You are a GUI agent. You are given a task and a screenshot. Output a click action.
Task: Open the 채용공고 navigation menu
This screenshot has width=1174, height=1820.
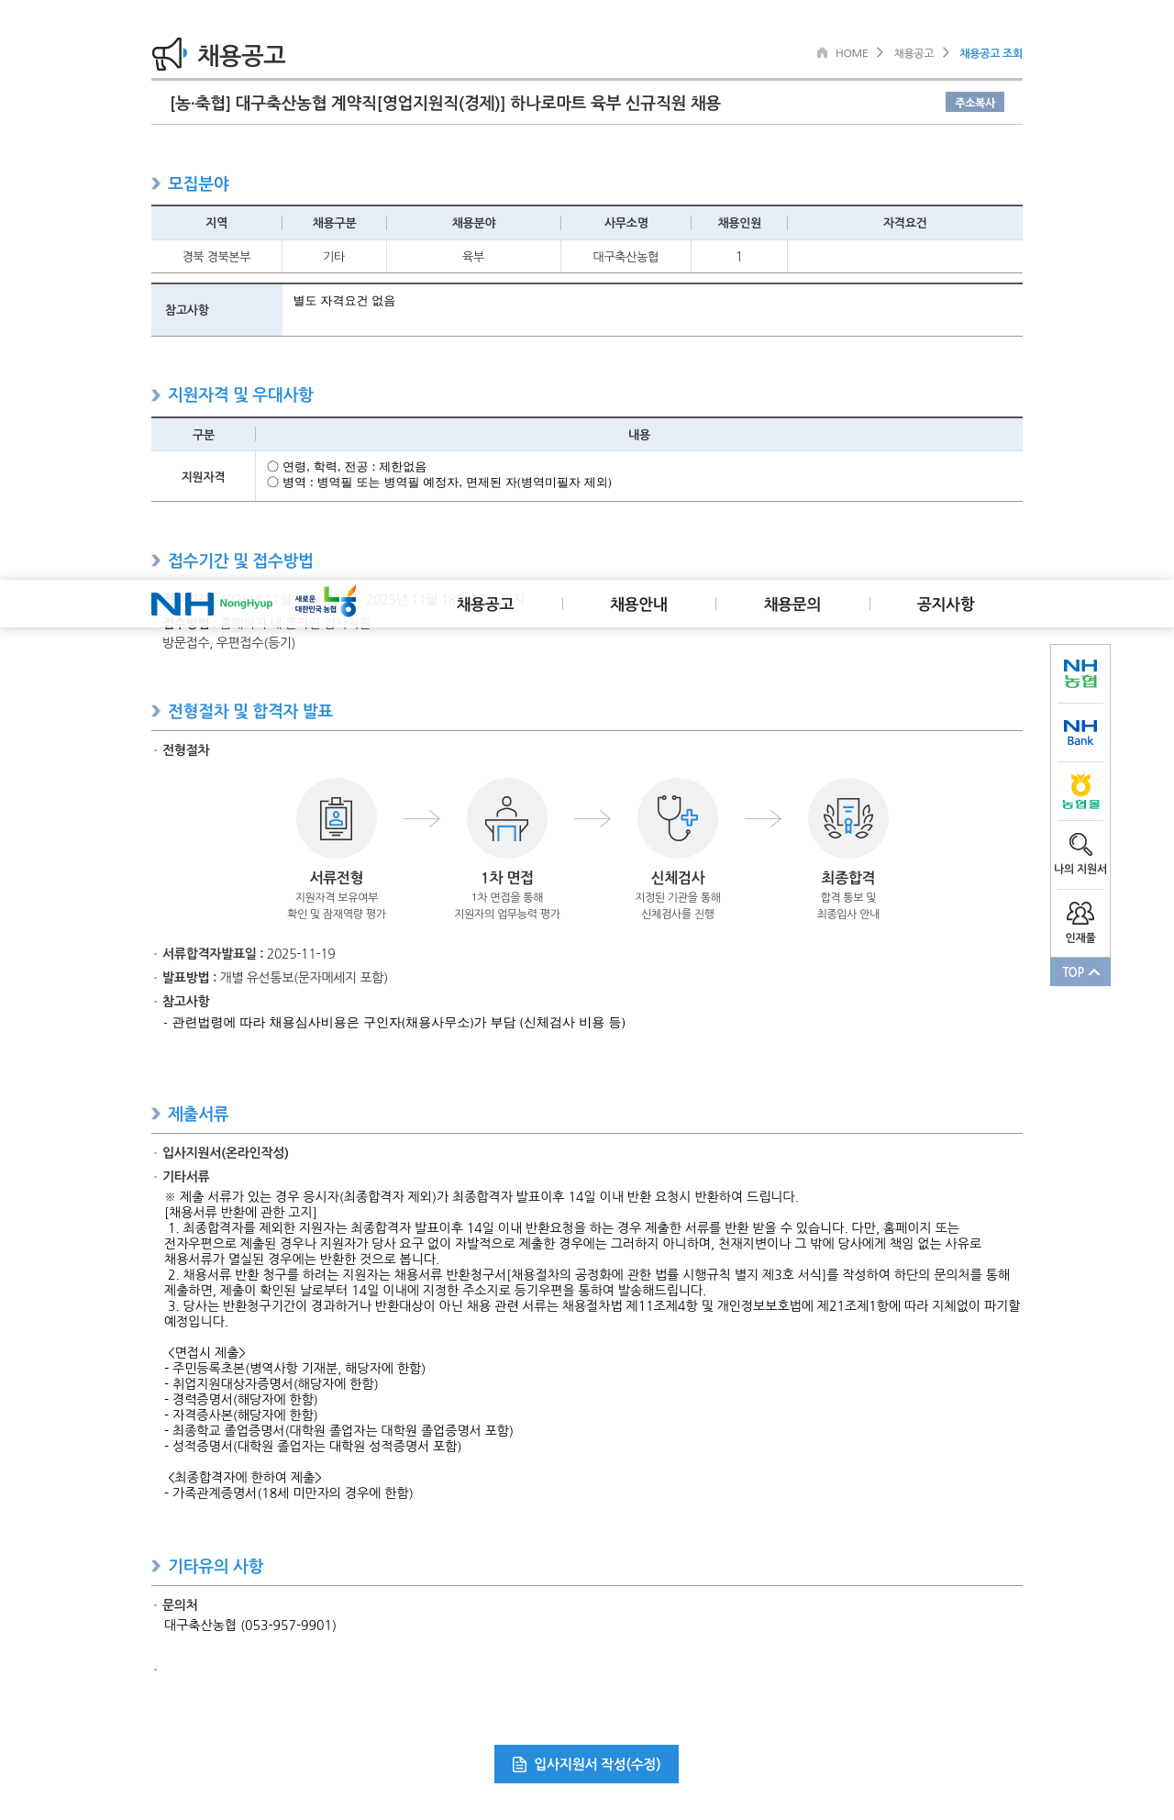click(x=485, y=604)
